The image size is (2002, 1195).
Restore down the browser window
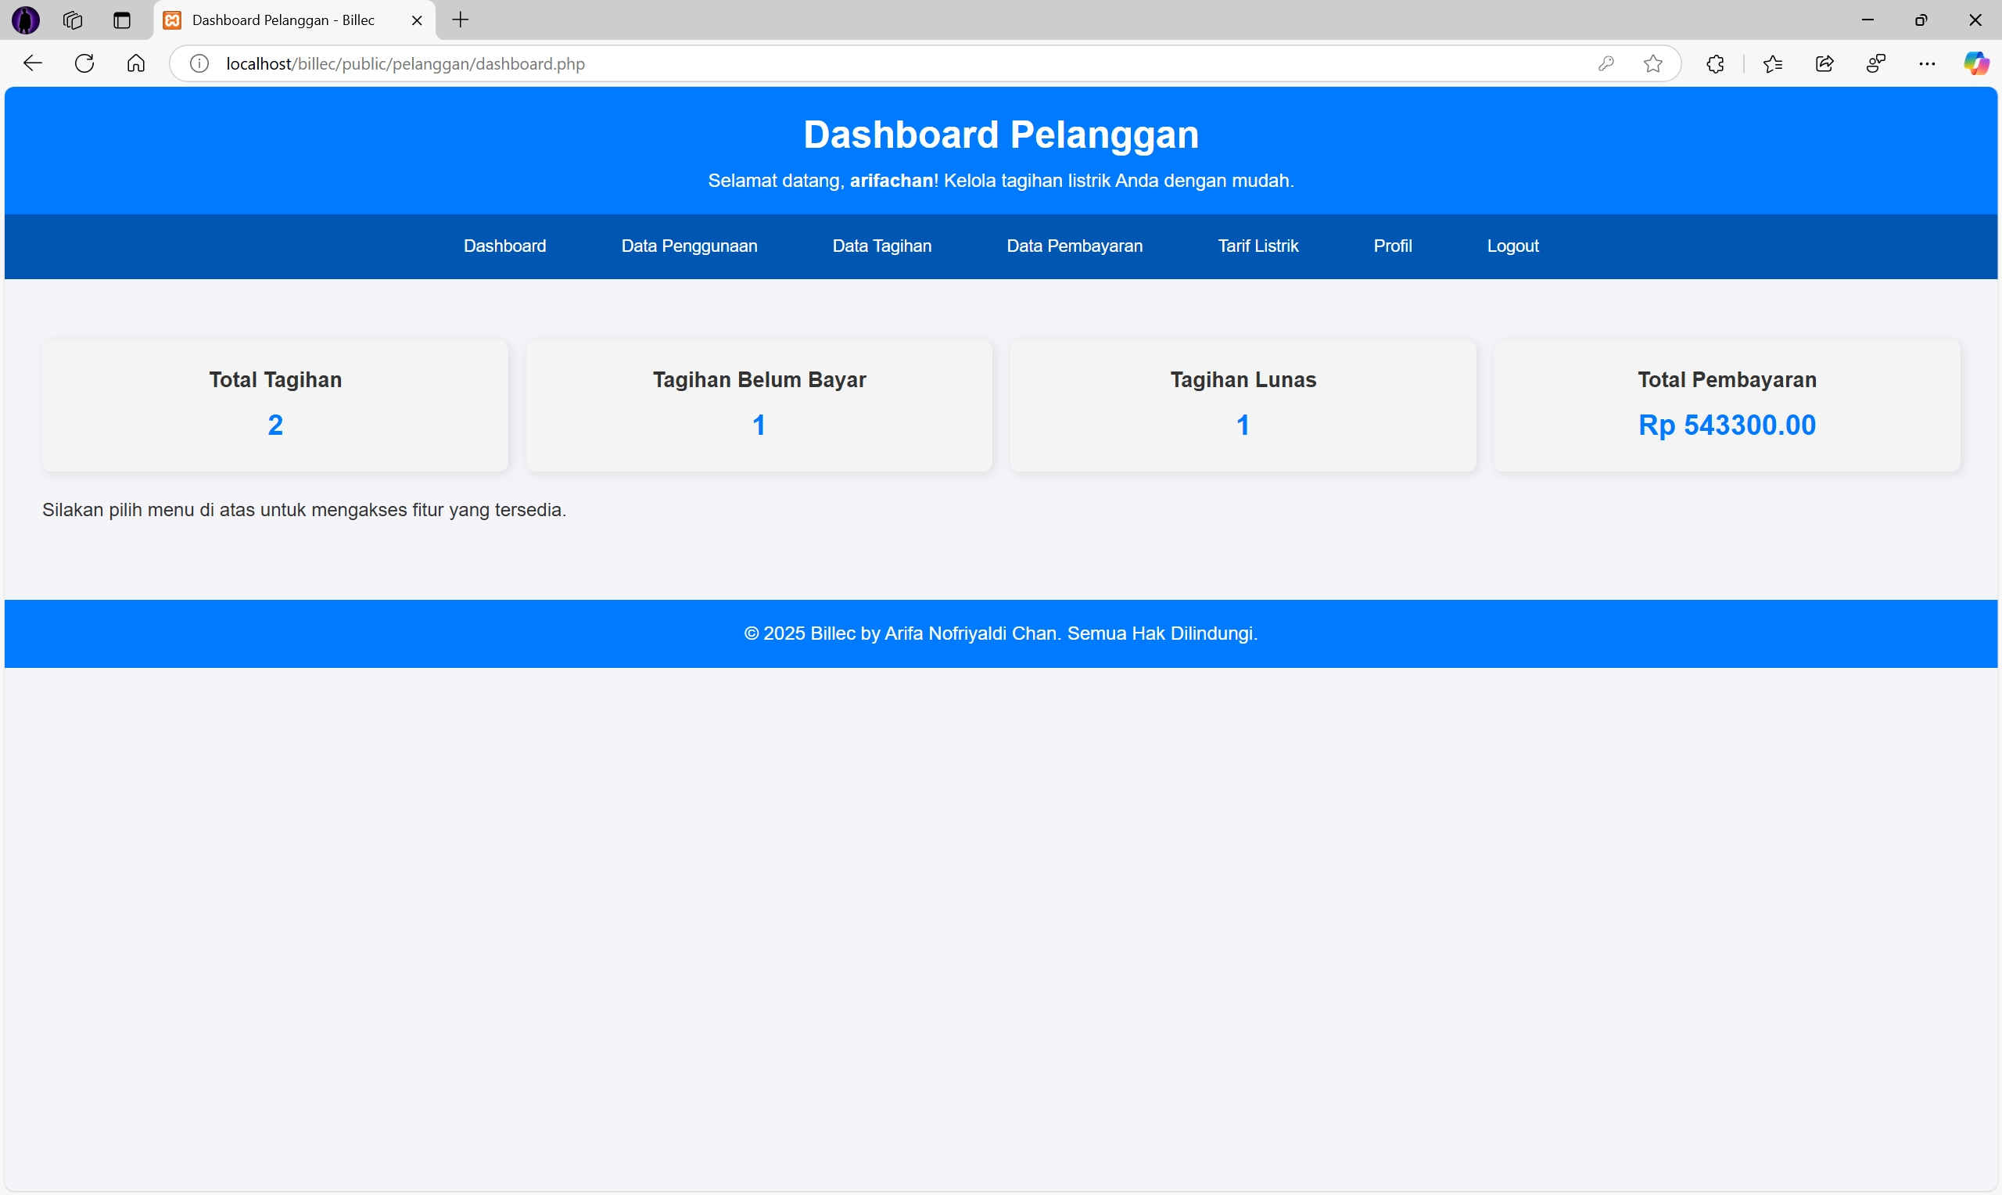pos(1921,20)
